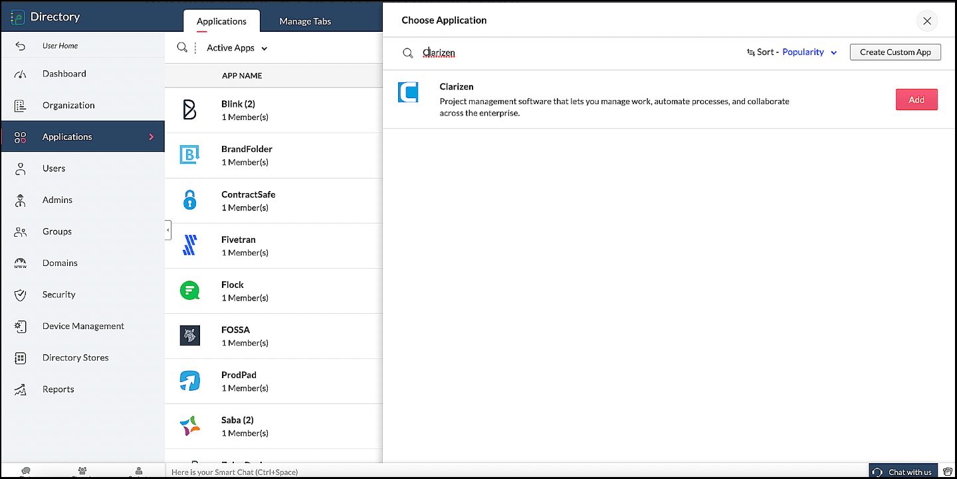
Task: Click the magnifier icon in Choose Application
Action: point(408,53)
